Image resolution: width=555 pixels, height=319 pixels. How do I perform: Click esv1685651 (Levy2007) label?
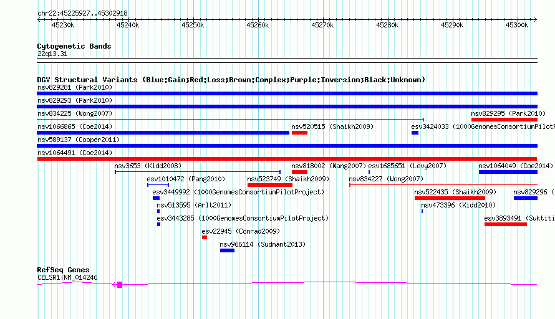(x=407, y=166)
